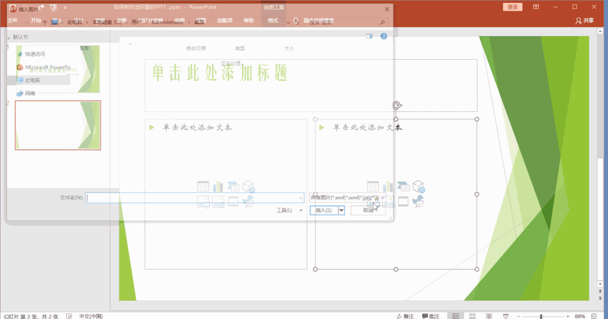Click zoom in plus button
This screenshot has height=319, width=608.
click(567, 316)
